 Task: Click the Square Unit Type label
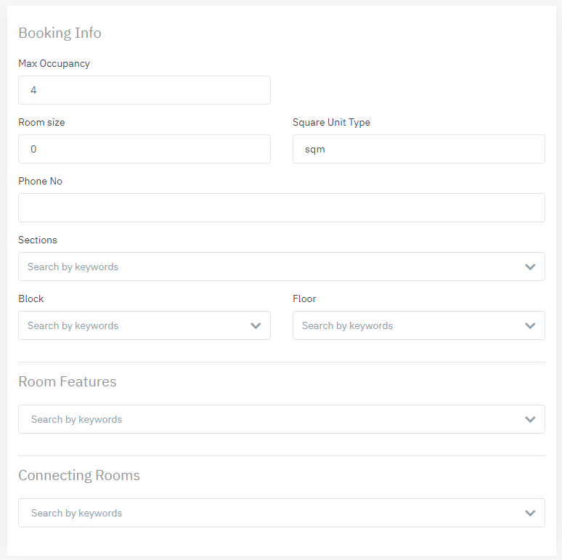pos(331,122)
